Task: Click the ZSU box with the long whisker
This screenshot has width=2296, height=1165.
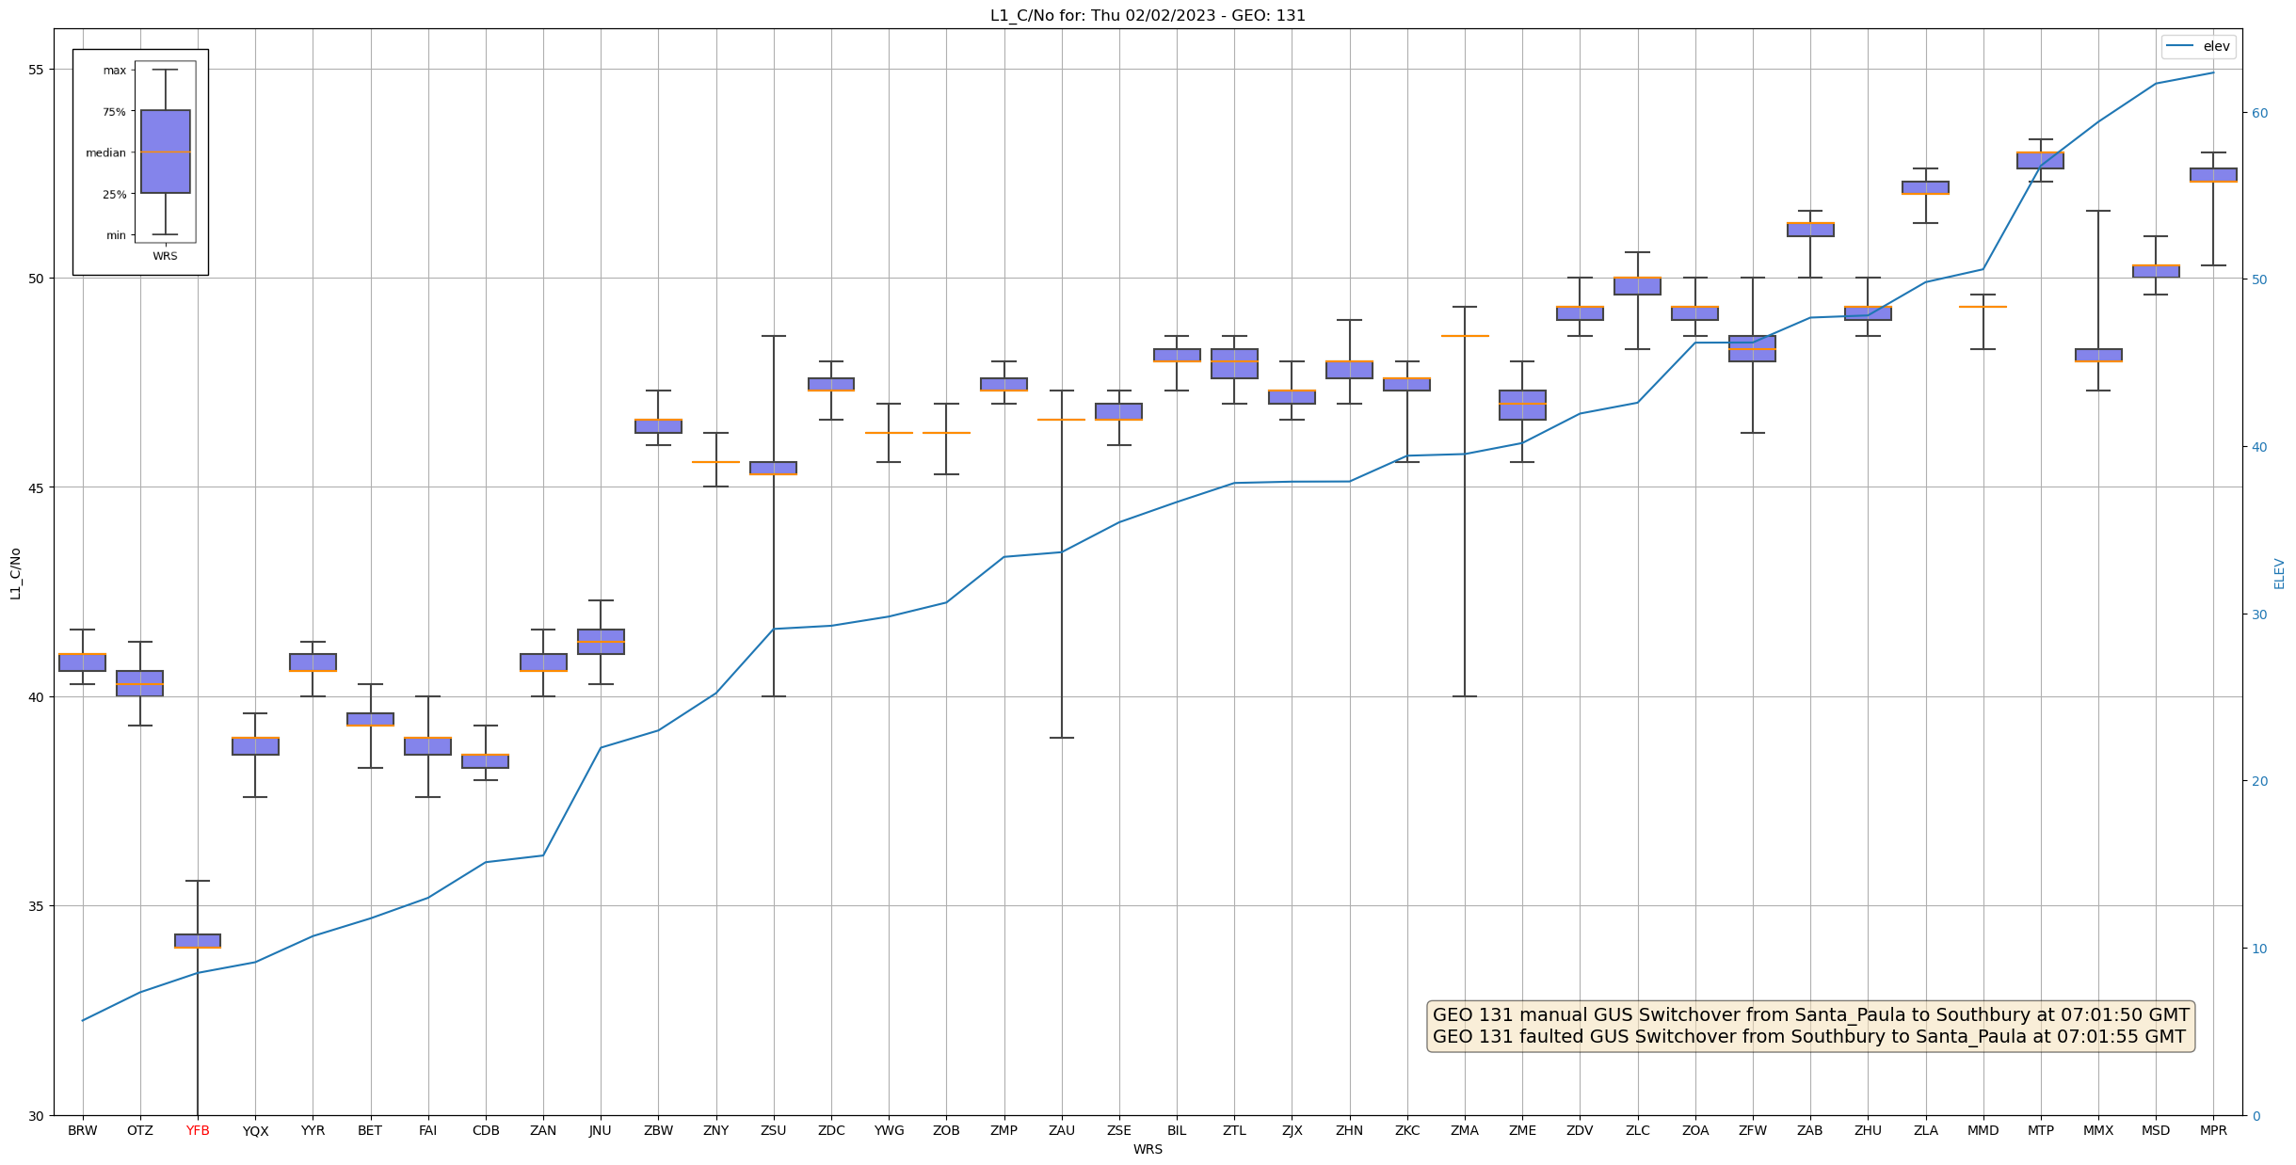Action: pos(774,468)
